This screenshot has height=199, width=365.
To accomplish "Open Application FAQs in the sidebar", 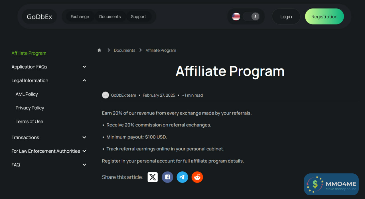I will tap(29, 67).
